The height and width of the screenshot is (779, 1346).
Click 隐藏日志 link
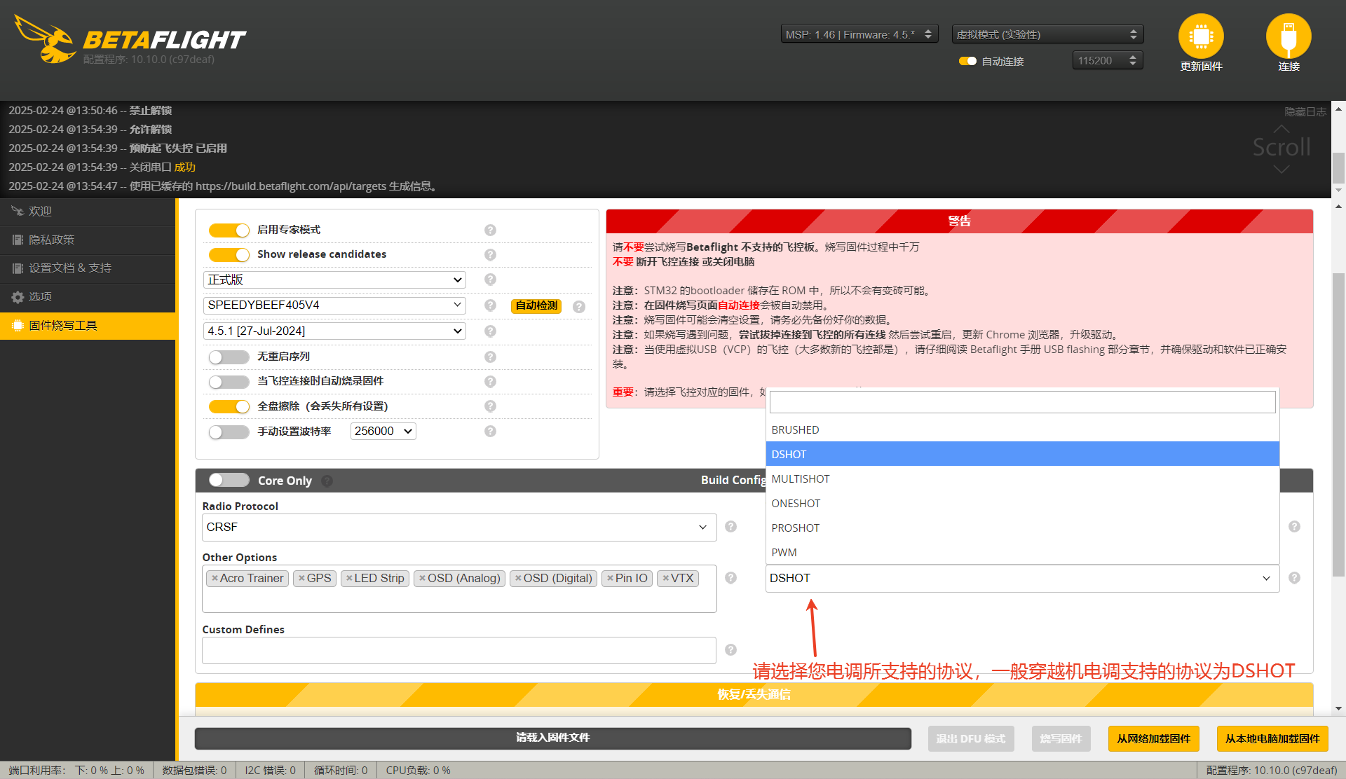tap(1305, 112)
